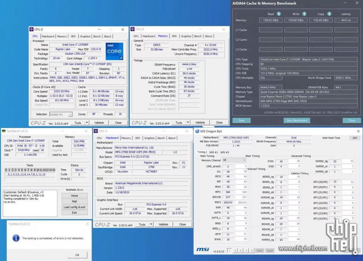Click the tCWL value field showing 36
Image resolution: width=363 pixels, height=261 pixels.
(281, 161)
